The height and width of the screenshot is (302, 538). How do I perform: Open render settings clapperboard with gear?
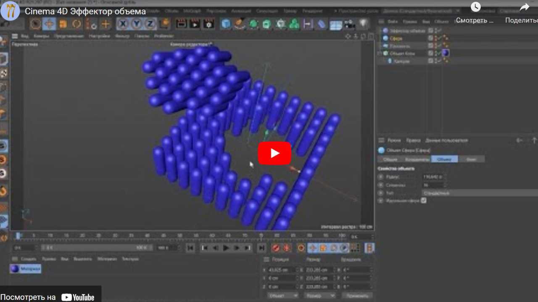[x=209, y=24]
